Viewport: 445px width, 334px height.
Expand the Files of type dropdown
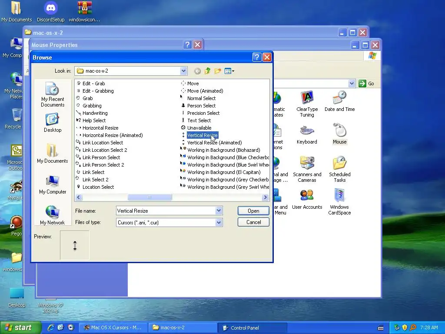219,222
